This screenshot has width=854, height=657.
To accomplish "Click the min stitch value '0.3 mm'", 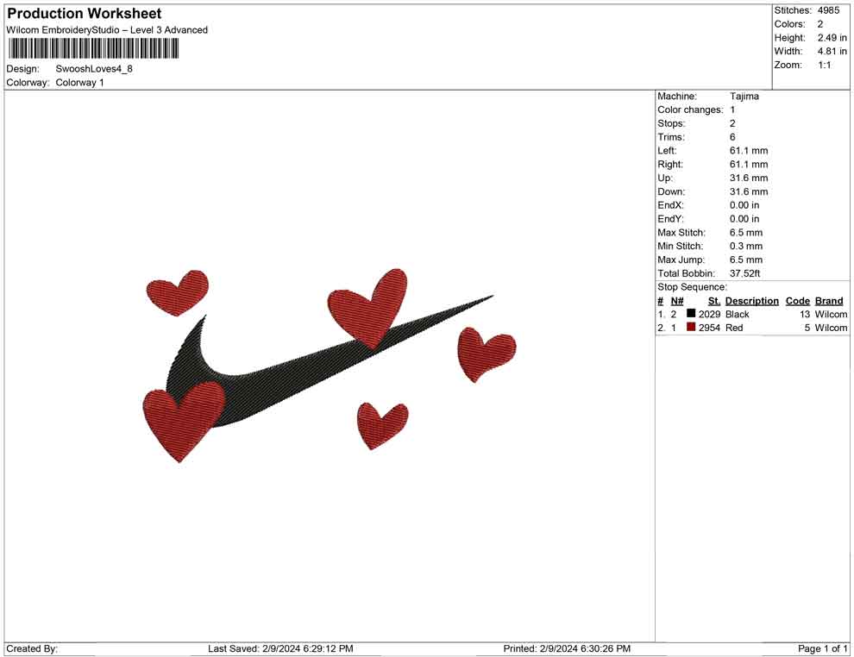I will (746, 246).
